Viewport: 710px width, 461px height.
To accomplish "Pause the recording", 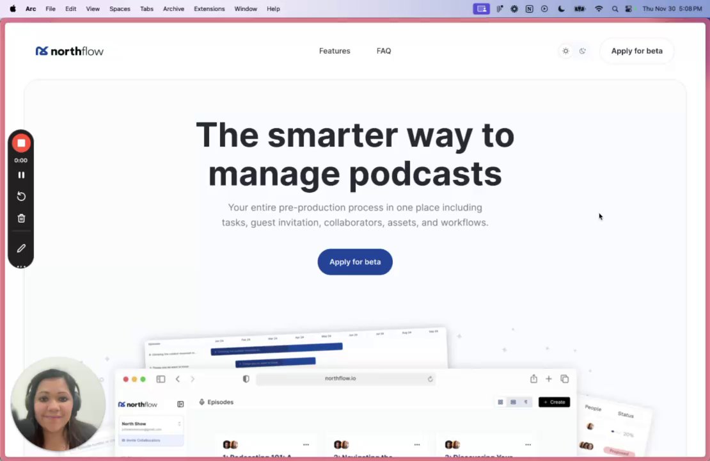I will [x=21, y=175].
